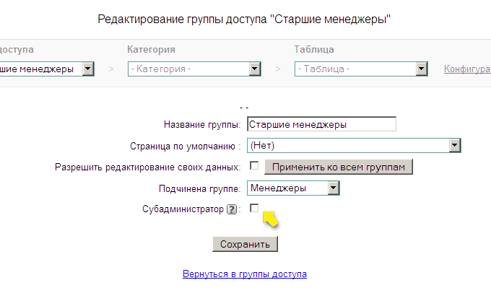Click the page title Редактирование группы доступа
The height and width of the screenshot is (288, 491).
tap(244, 19)
